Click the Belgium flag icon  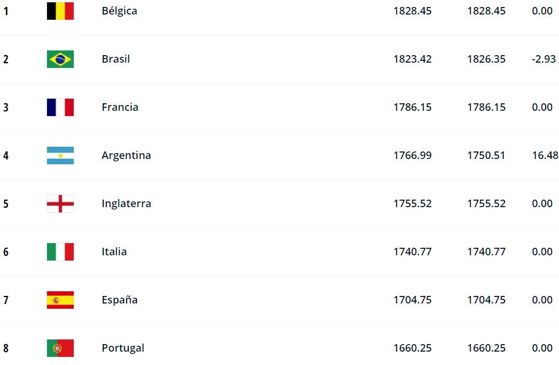click(x=60, y=11)
